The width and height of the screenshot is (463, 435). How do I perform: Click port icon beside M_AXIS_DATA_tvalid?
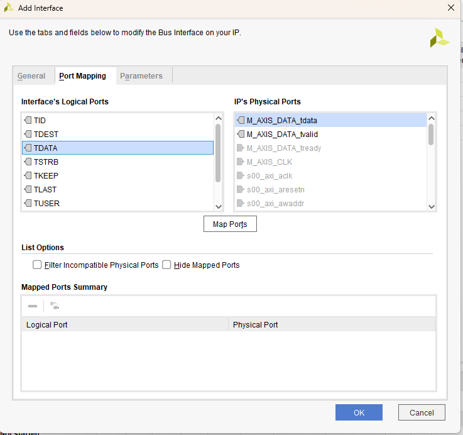(x=241, y=134)
